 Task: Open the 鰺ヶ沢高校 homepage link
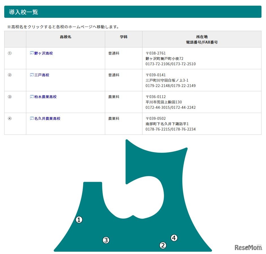[43, 53]
